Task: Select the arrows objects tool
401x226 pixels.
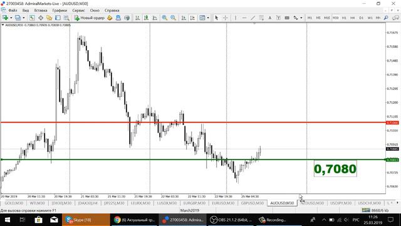Action: tap(296, 18)
